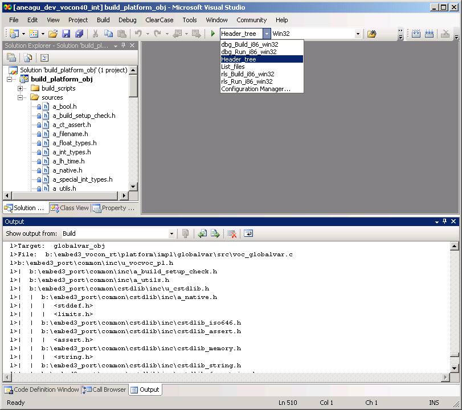Select a_bool.h in Solution Explorer
The height and width of the screenshot is (410, 462).
click(64, 106)
